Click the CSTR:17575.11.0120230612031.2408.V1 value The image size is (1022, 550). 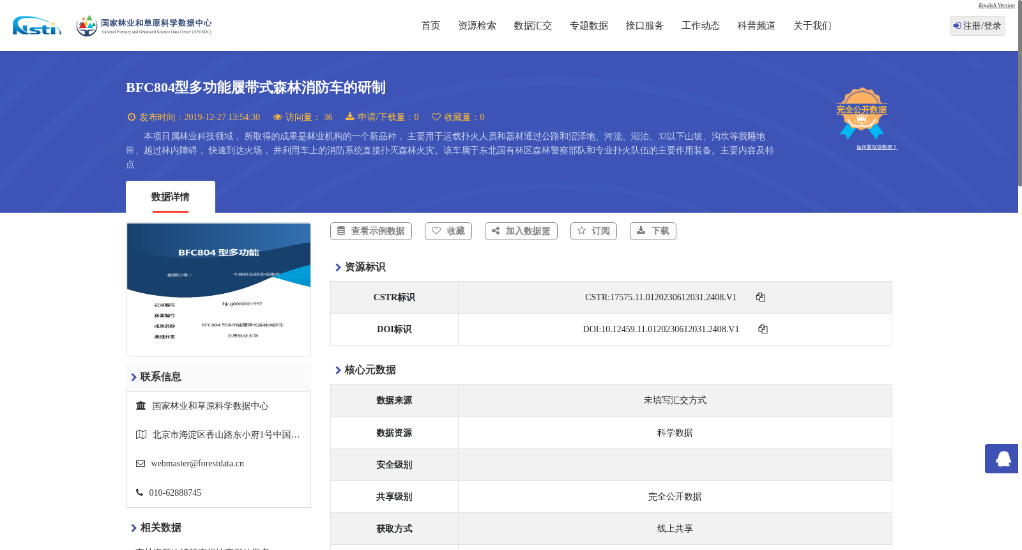[x=661, y=297]
